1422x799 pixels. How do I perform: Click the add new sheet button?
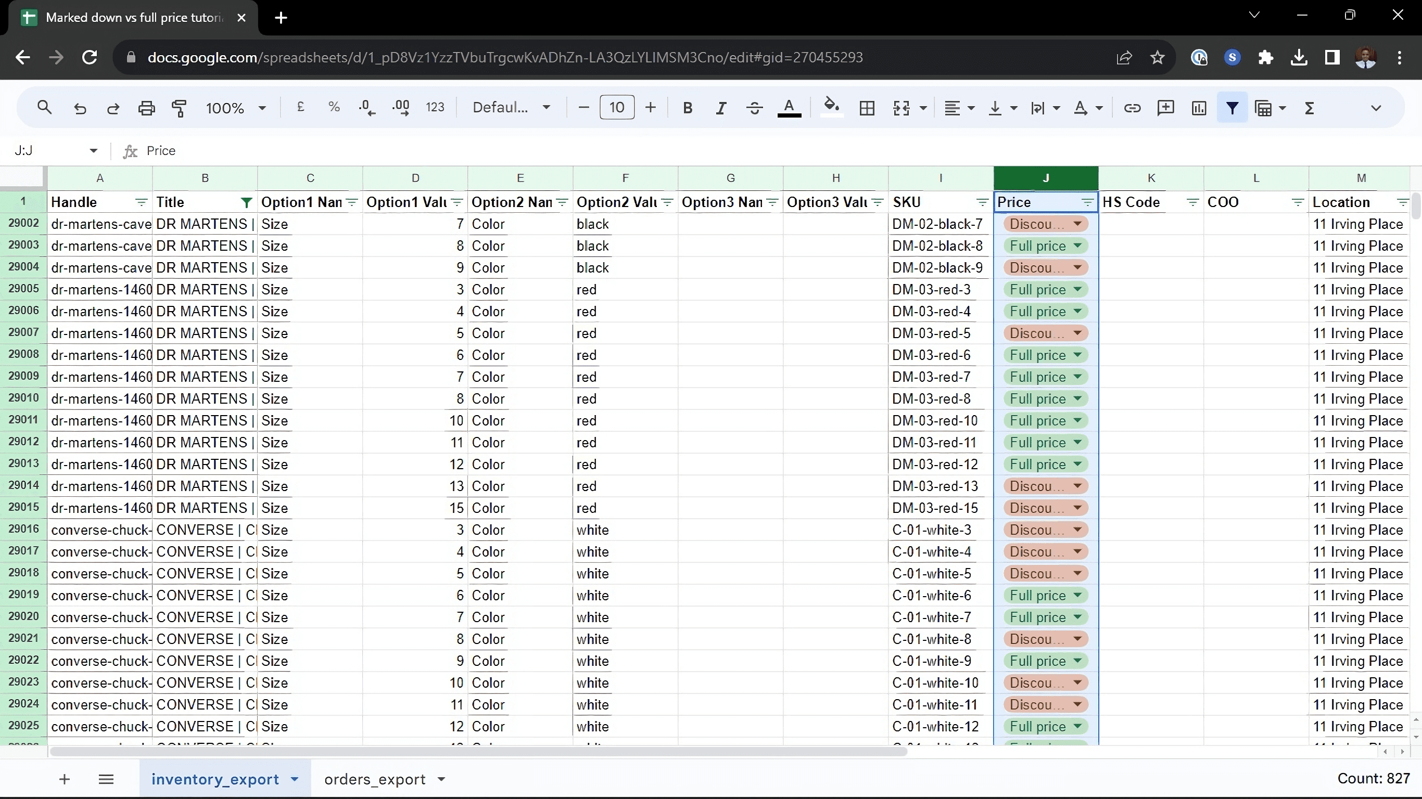(x=65, y=779)
